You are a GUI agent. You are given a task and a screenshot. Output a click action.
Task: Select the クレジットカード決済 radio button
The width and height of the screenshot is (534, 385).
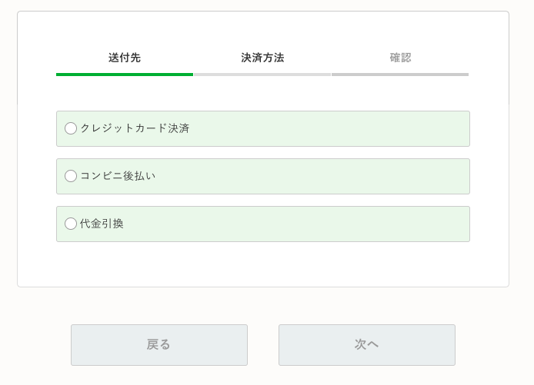[x=71, y=128]
